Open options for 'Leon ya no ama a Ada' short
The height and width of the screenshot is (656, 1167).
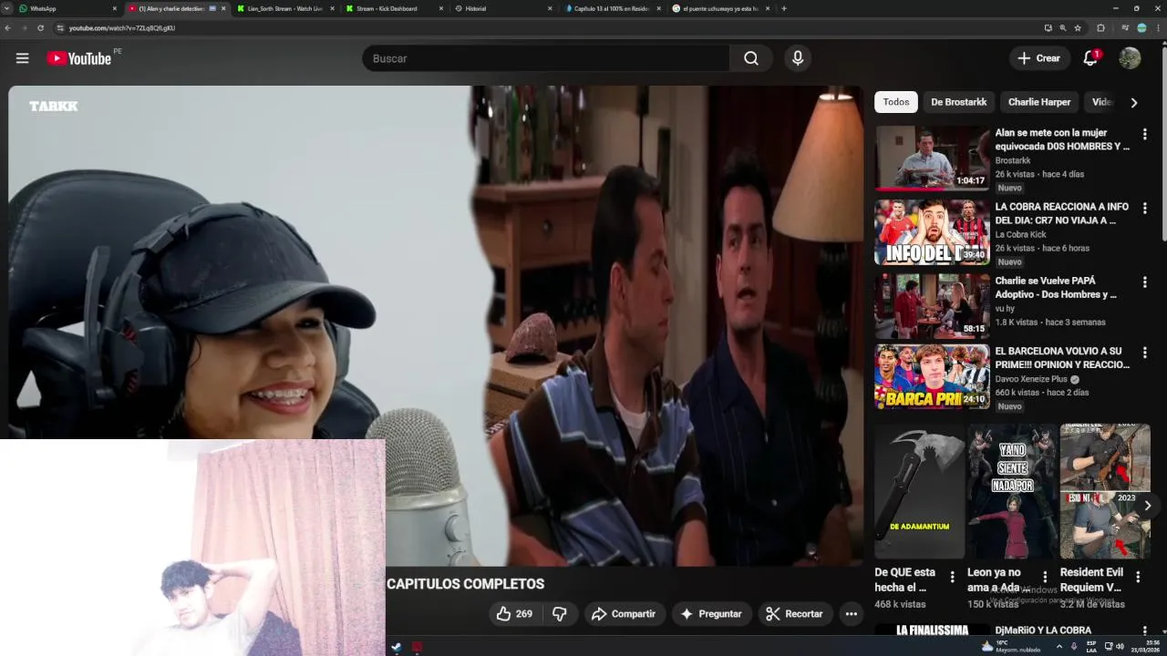[1045, 577]
